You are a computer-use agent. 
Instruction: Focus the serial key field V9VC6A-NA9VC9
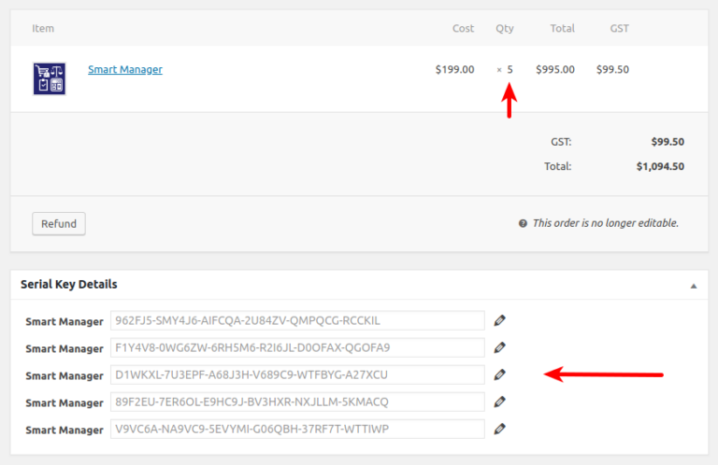coord(297,429)
